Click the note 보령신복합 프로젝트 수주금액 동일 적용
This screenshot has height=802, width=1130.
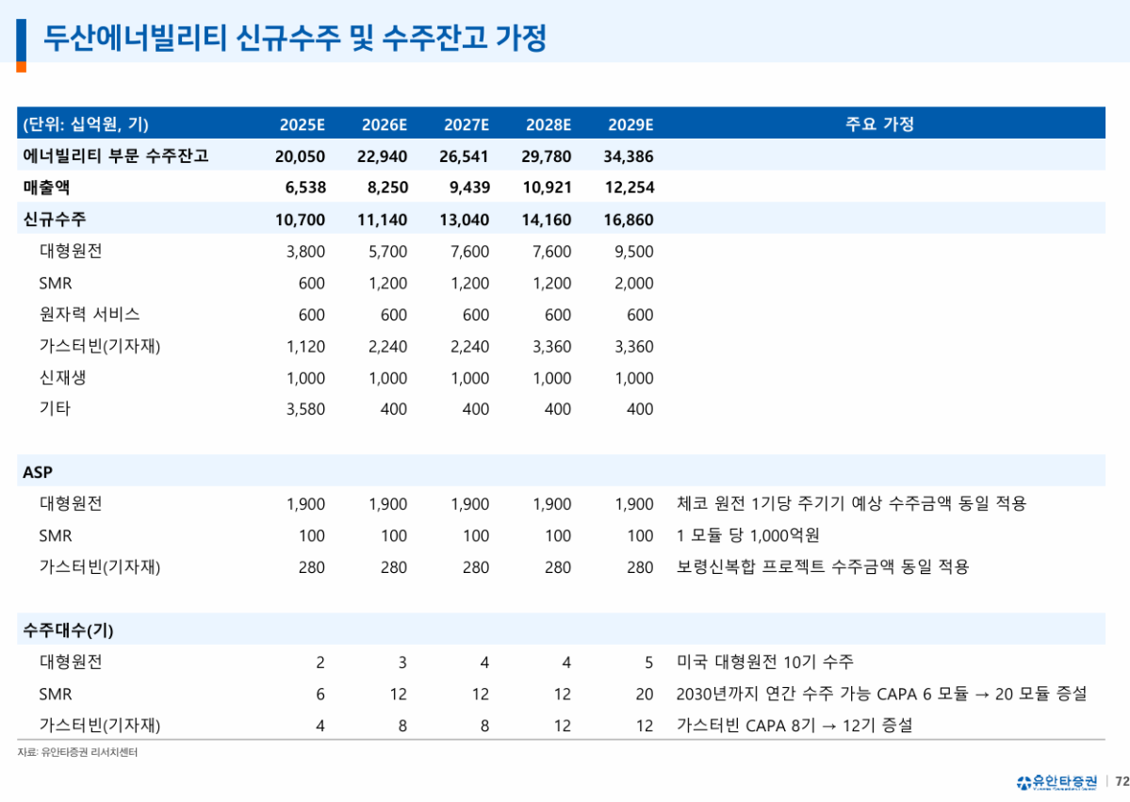pos(822,566)
